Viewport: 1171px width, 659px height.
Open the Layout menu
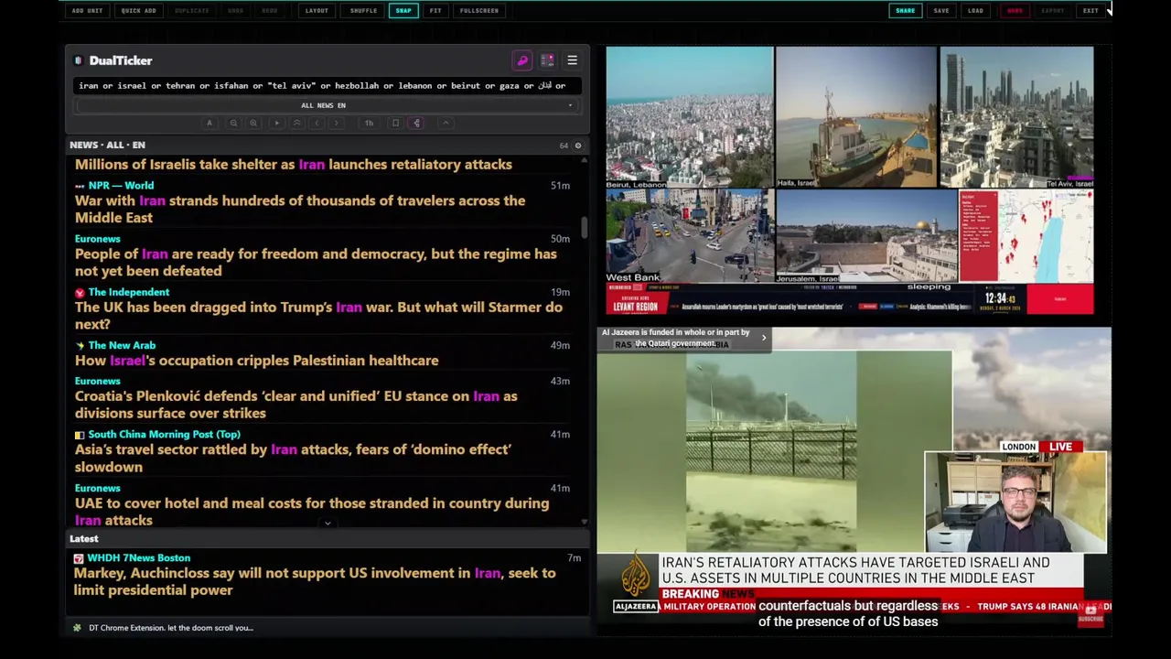(317, 11)
